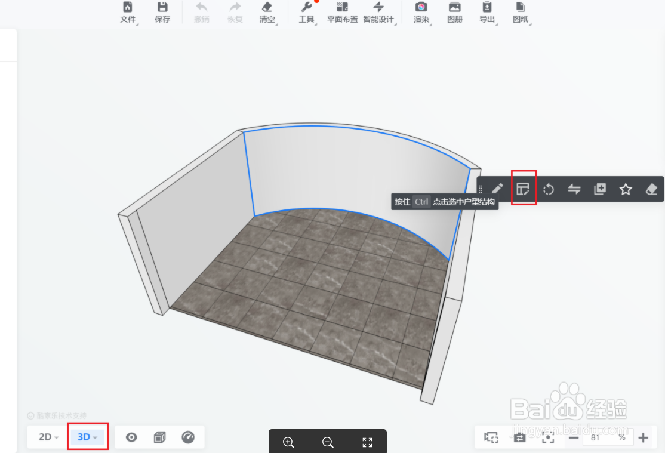Screen dimensions: 665x453
Task: Click the duplicate copy icon
Action: click(600, 189)
